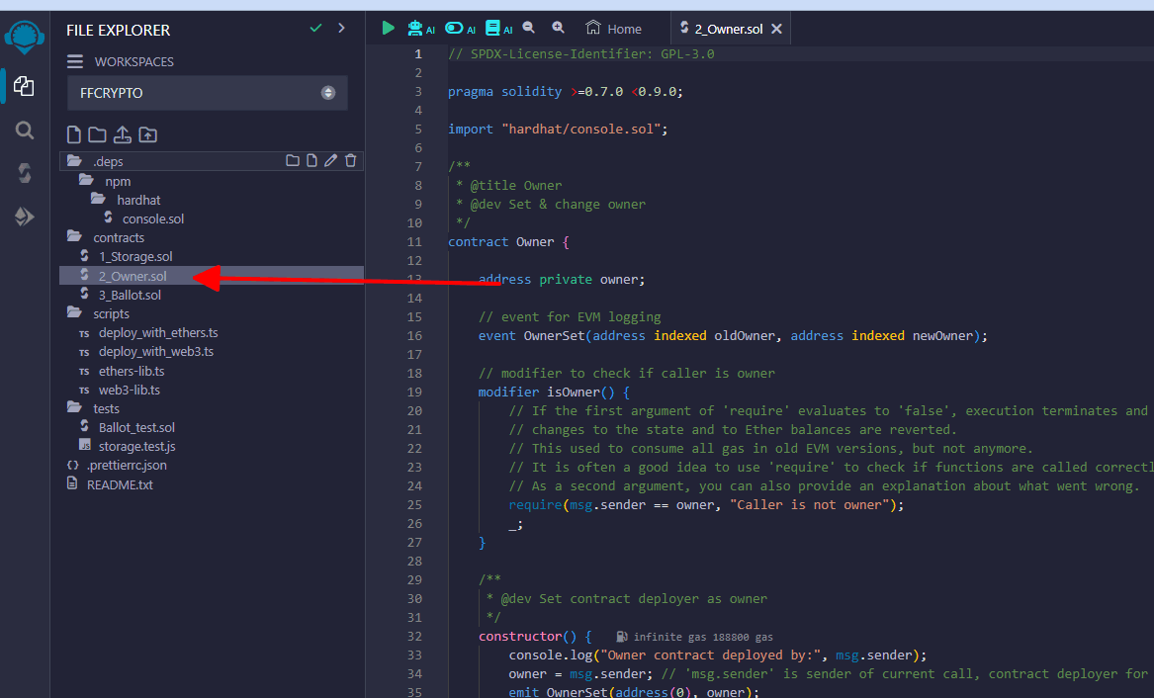Click the new folder icon in .deps row
Image resolution: width=1154 pixels, height=698 pixels.
[292, 160]
